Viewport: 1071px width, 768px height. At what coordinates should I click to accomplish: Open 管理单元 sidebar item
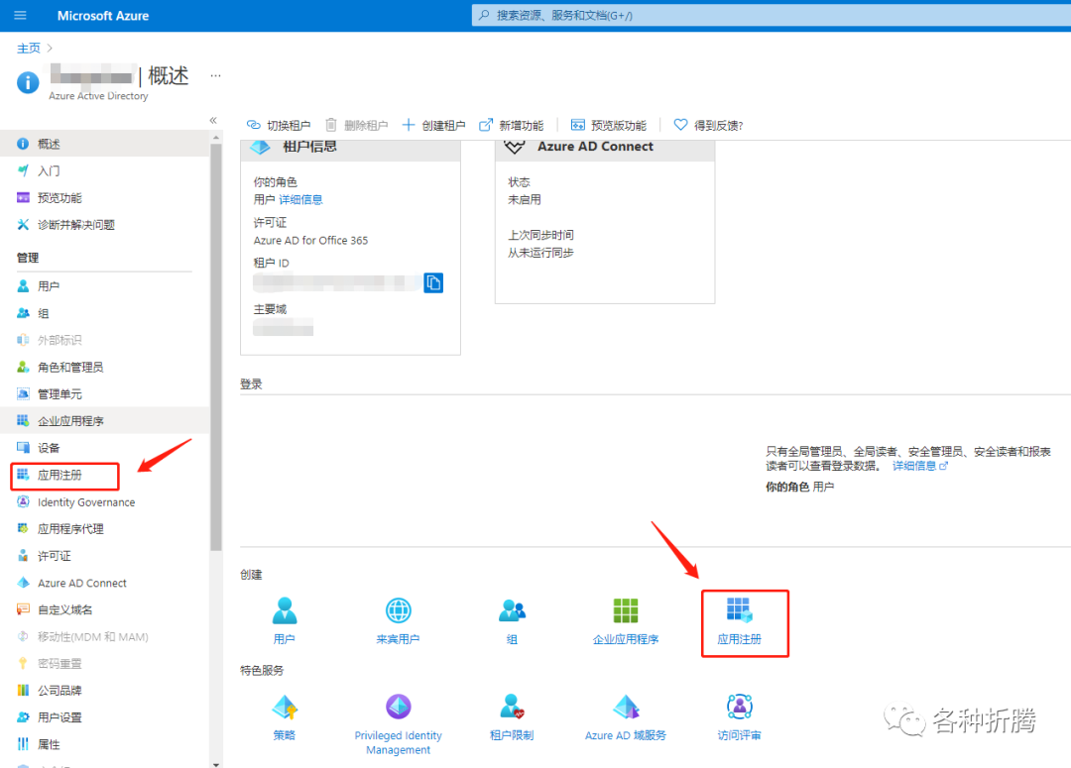[104, 393]
